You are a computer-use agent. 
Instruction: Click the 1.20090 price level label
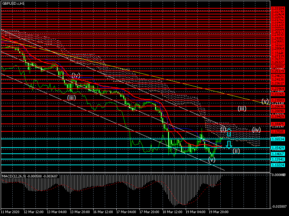pos(278,111)
